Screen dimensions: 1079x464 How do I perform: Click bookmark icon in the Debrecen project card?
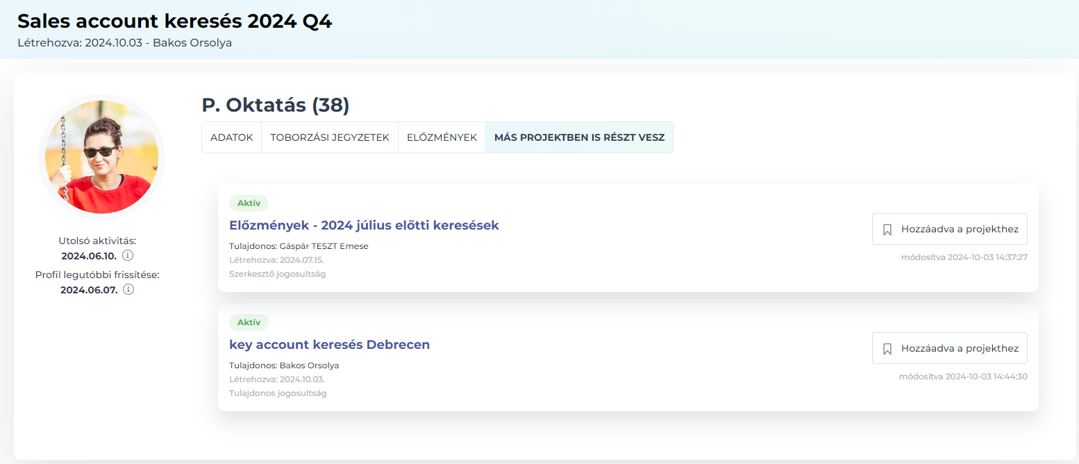[887, 349]
